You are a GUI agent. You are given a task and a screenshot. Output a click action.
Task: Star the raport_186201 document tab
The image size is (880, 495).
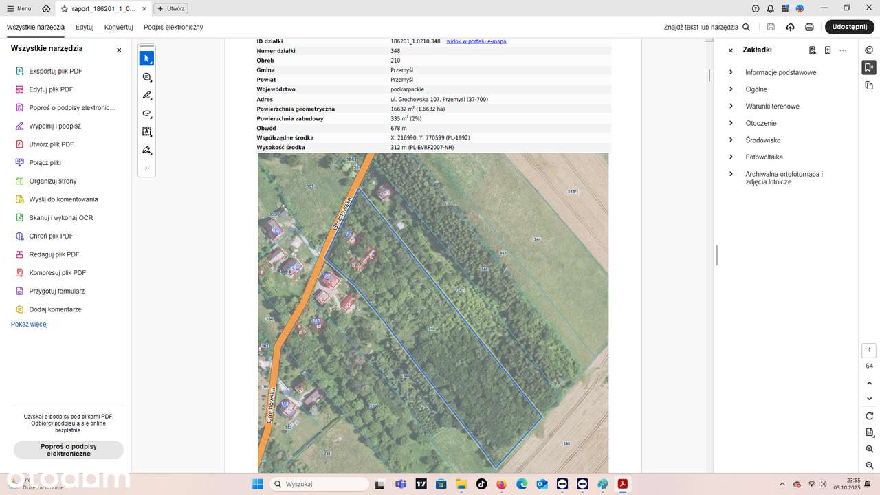(64, 9)
